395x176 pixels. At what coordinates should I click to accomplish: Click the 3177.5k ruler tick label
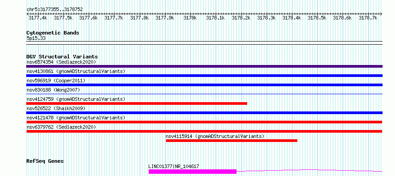(63, 18)
